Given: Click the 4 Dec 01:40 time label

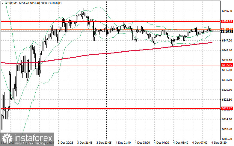Looking at the screenshot, I should [x=123, y=143].
